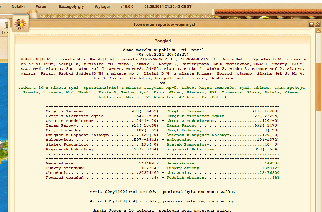Image resolution: width=322 pixels, height=212 pixels.
Task: Click the attacker Podział obrażeń 54%
Action: (x=155, y=178)
